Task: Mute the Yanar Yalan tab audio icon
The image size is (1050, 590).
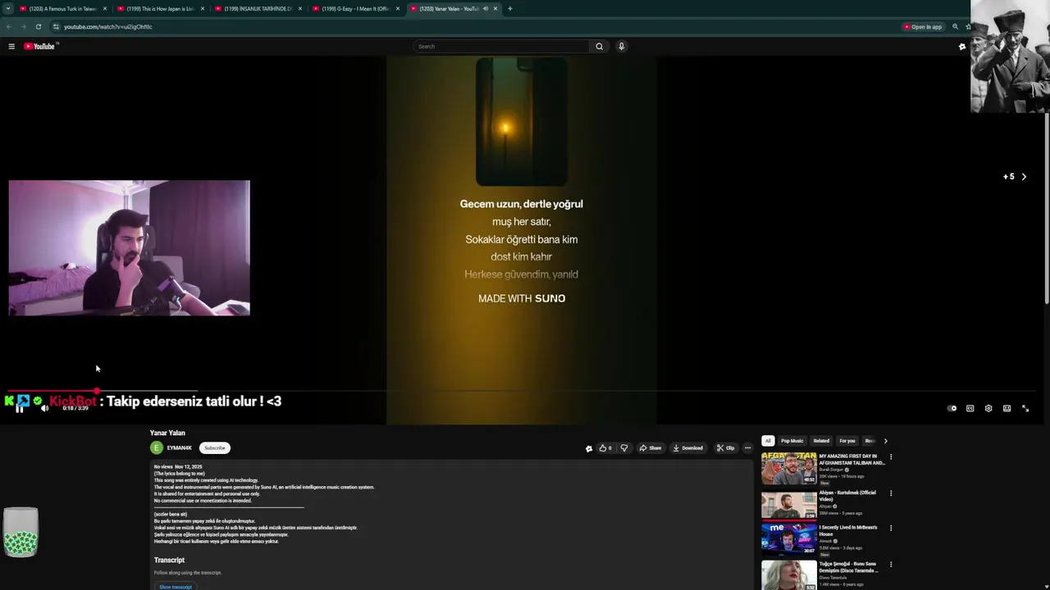Action: click(x=485, y=8)
